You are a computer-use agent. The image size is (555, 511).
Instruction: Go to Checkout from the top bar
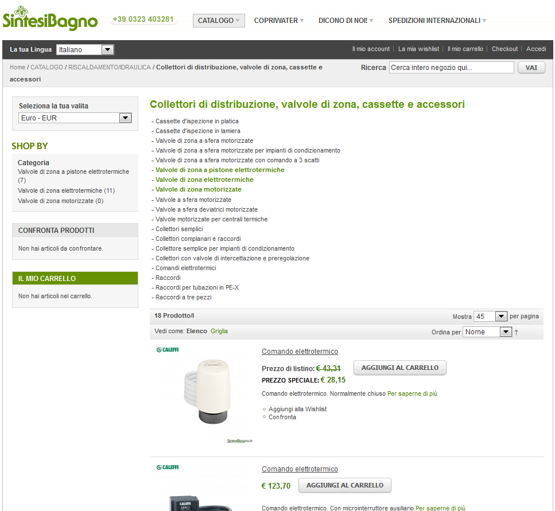coord(504,49)
